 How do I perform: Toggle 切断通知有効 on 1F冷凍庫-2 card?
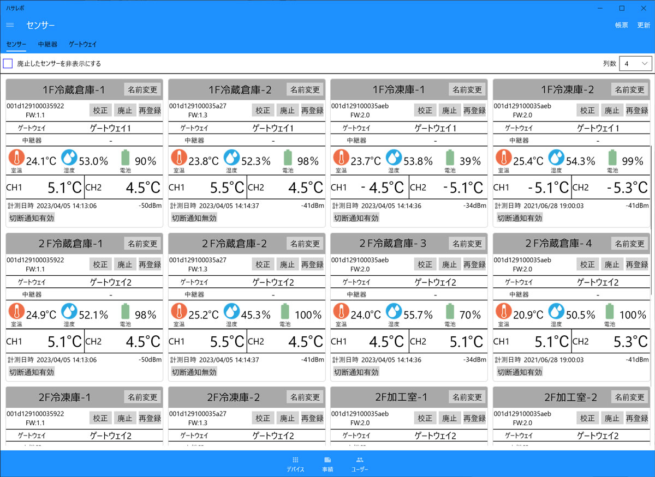tap(519, 218)
